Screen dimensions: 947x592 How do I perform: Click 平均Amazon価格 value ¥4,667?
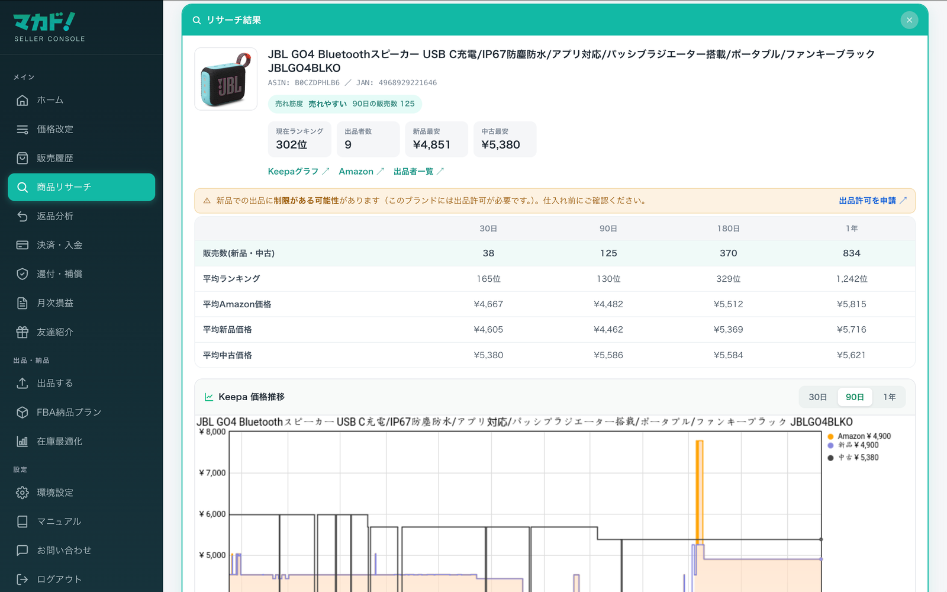(488, 304)
